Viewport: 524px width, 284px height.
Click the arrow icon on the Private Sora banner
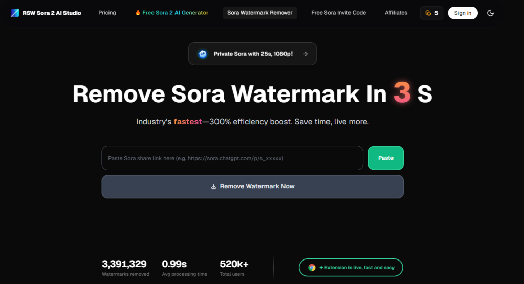click(305, 54)
